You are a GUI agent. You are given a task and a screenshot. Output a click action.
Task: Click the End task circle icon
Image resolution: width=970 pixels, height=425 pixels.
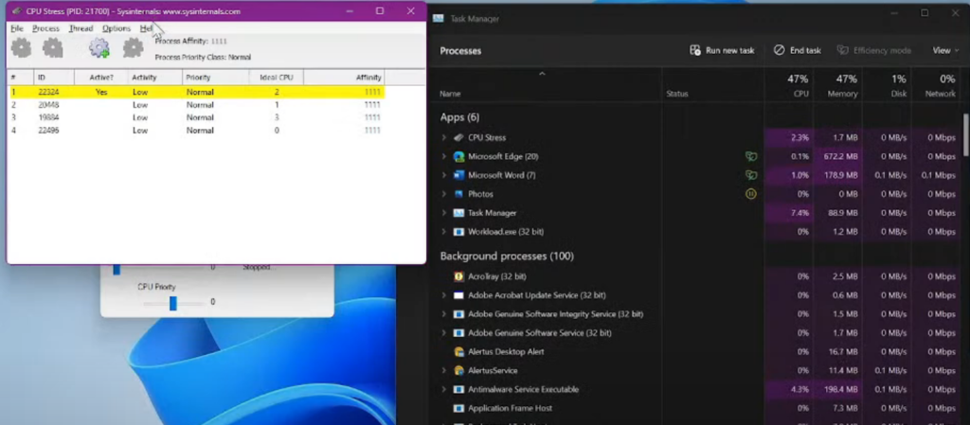[779, 50]
